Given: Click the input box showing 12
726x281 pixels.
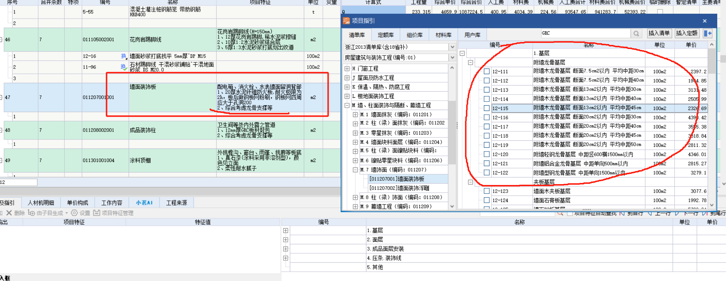Looking at the screenshot, I should (x=18, y=182).
